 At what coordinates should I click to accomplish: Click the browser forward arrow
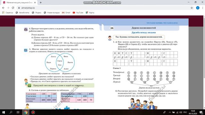pos(8,8)
